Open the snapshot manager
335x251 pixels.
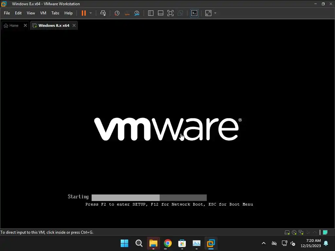(x=137, y=13)
